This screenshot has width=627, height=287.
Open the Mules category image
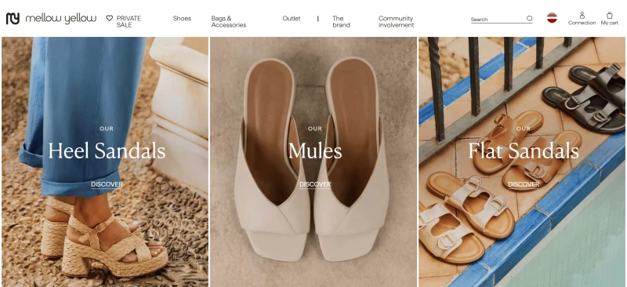tap(313, 162)
